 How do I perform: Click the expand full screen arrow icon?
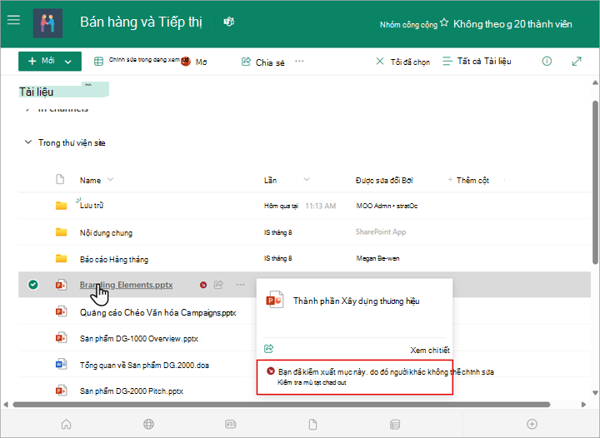click(577, 61)
